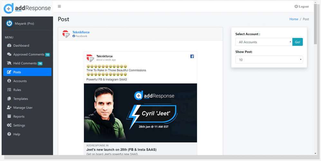Open the Show Post count dropdown

[269, 60]
